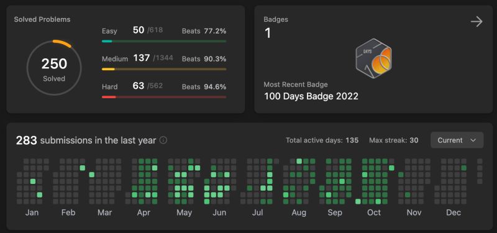Open the Current year dropdown

pyautogui.click(x=457, y=140)
